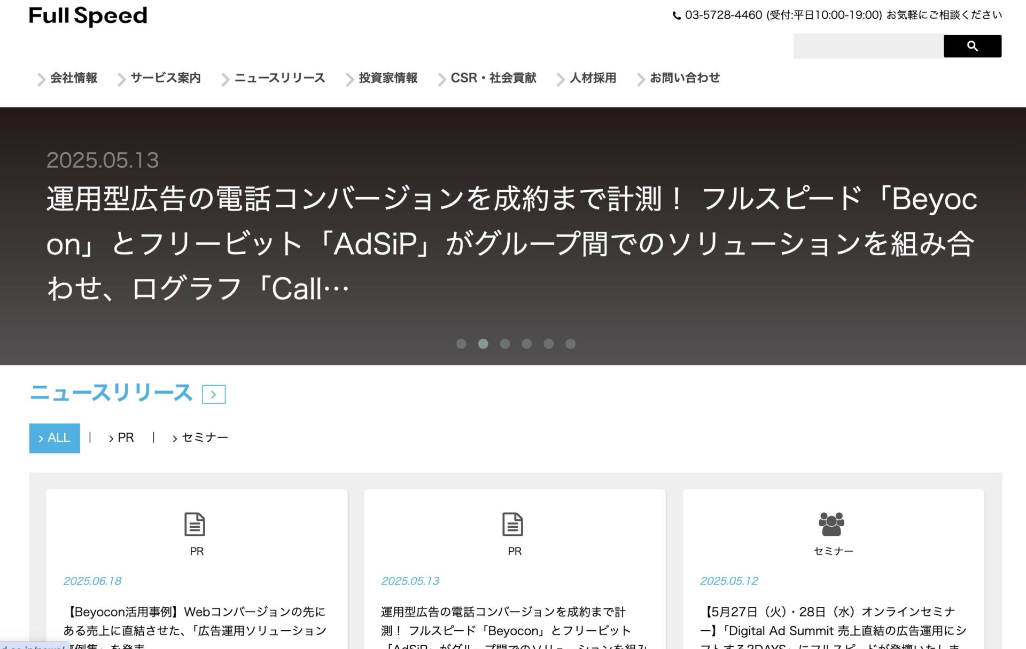Open the 会社情報 menu
Screen dimensions: 1026x649
tap(74, 78)
